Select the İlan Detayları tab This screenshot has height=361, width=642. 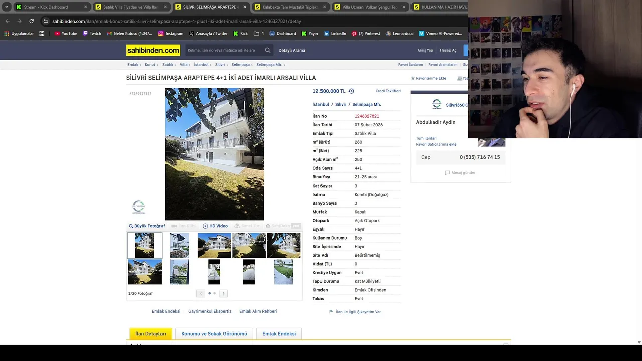tap(150, 334)
